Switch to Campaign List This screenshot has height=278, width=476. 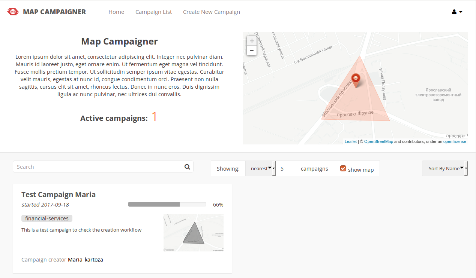point(153,12)
